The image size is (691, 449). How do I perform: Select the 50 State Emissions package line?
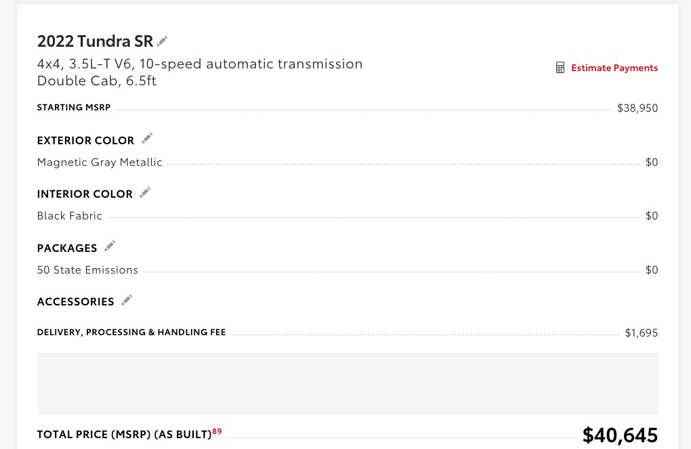point(87,270)
